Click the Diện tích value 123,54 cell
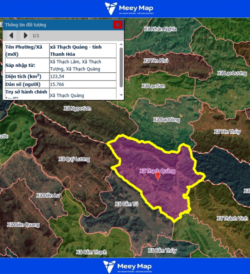250x274 pixels. pos(83,76)
